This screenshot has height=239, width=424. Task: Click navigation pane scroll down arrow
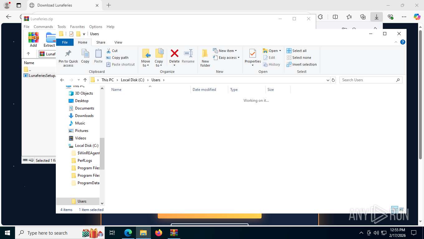coord(102,203)
